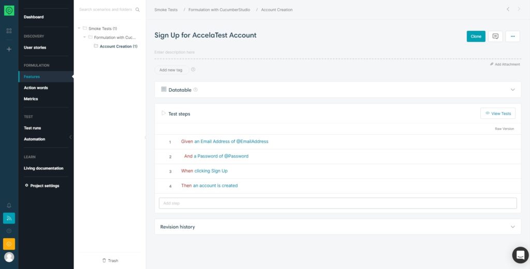The image size is (530, 269).
Task: Select Formulation with Cuc... tree folder
Action: 115,37
